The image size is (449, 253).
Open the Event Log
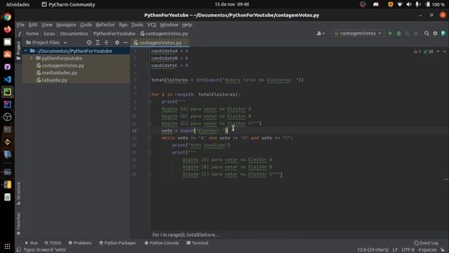(426, 243)
